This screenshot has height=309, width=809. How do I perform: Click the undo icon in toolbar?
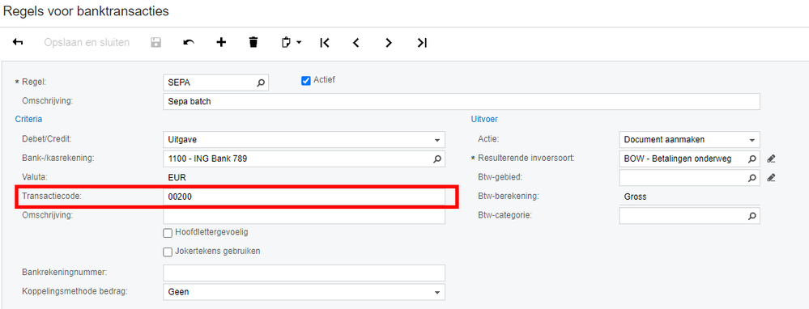[x=189, y=42]
